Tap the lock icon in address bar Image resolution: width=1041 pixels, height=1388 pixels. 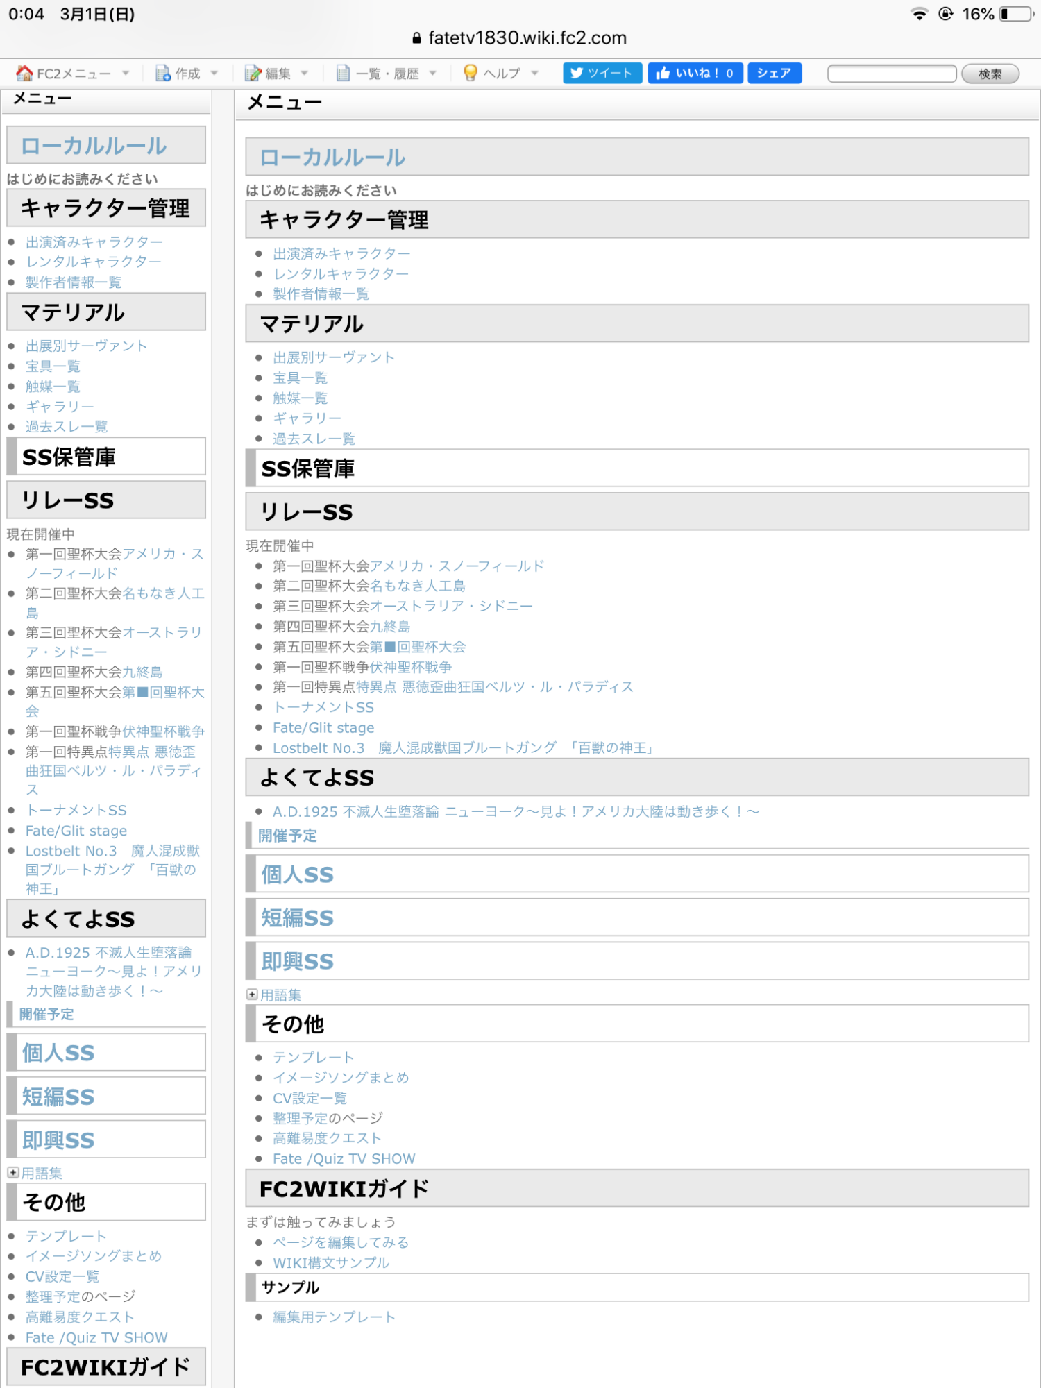pos(416,38)
